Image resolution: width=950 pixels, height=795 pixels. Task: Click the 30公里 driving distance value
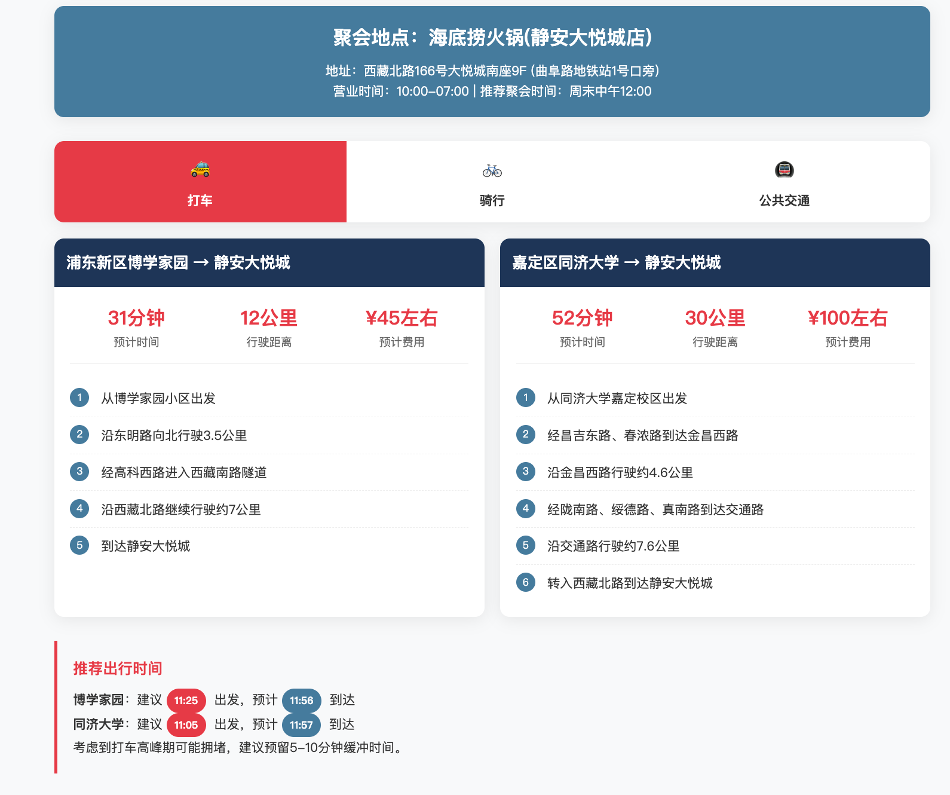coord(715,318)
